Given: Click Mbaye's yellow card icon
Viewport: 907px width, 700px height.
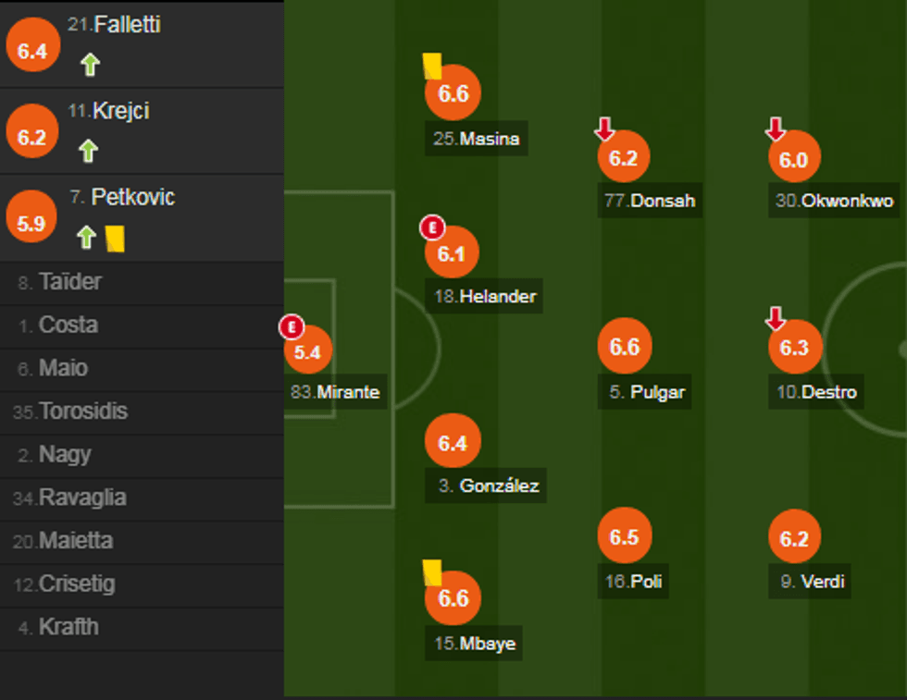Looking at the screenshot, I should (x=431, y=571).
